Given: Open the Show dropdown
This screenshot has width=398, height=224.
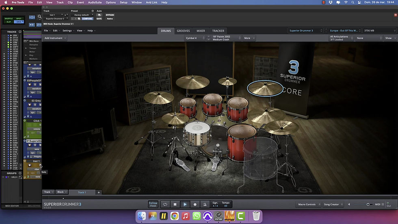Looking at the screenshot, I should click(x=390, y=38).
